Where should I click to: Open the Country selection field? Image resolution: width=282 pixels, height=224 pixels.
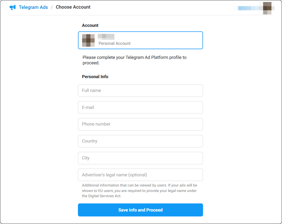click(140, 141)
